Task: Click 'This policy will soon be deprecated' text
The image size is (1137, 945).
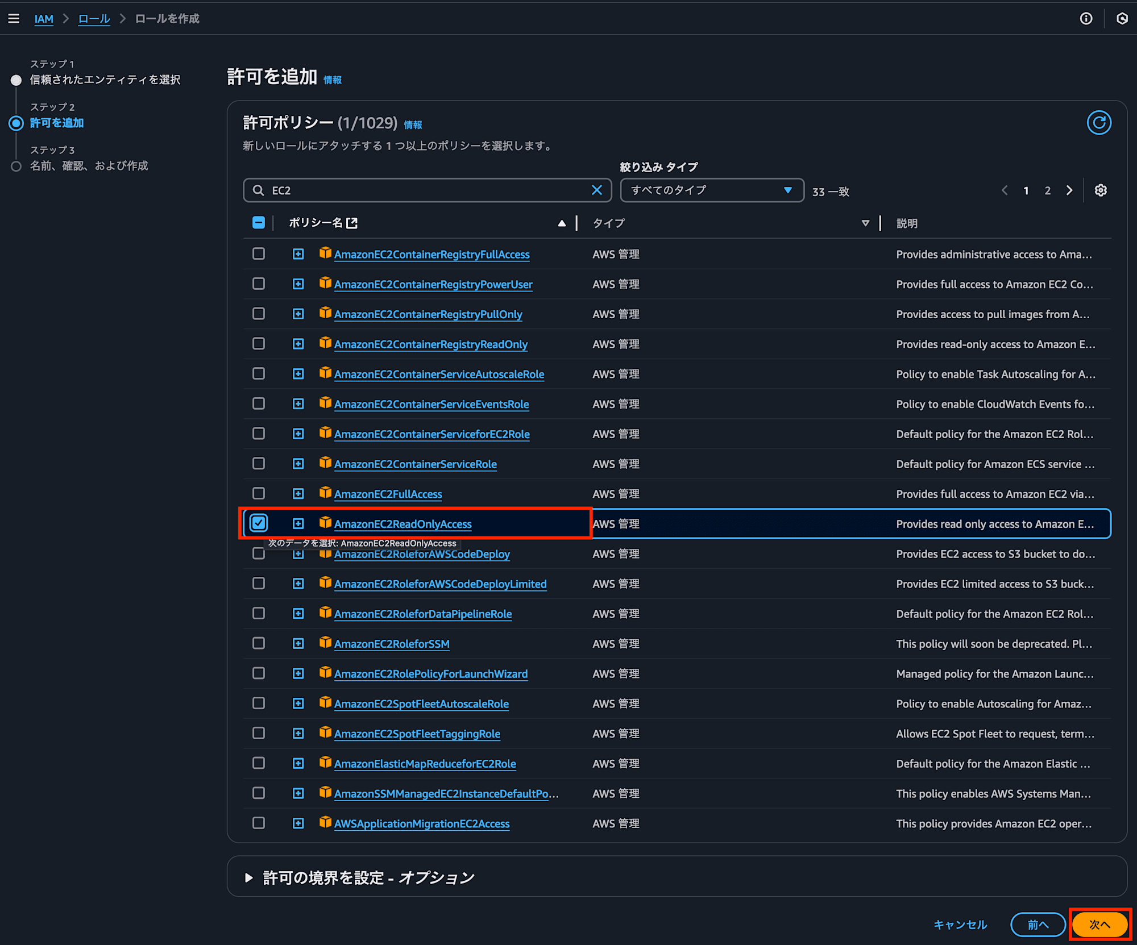Action: 995,644
